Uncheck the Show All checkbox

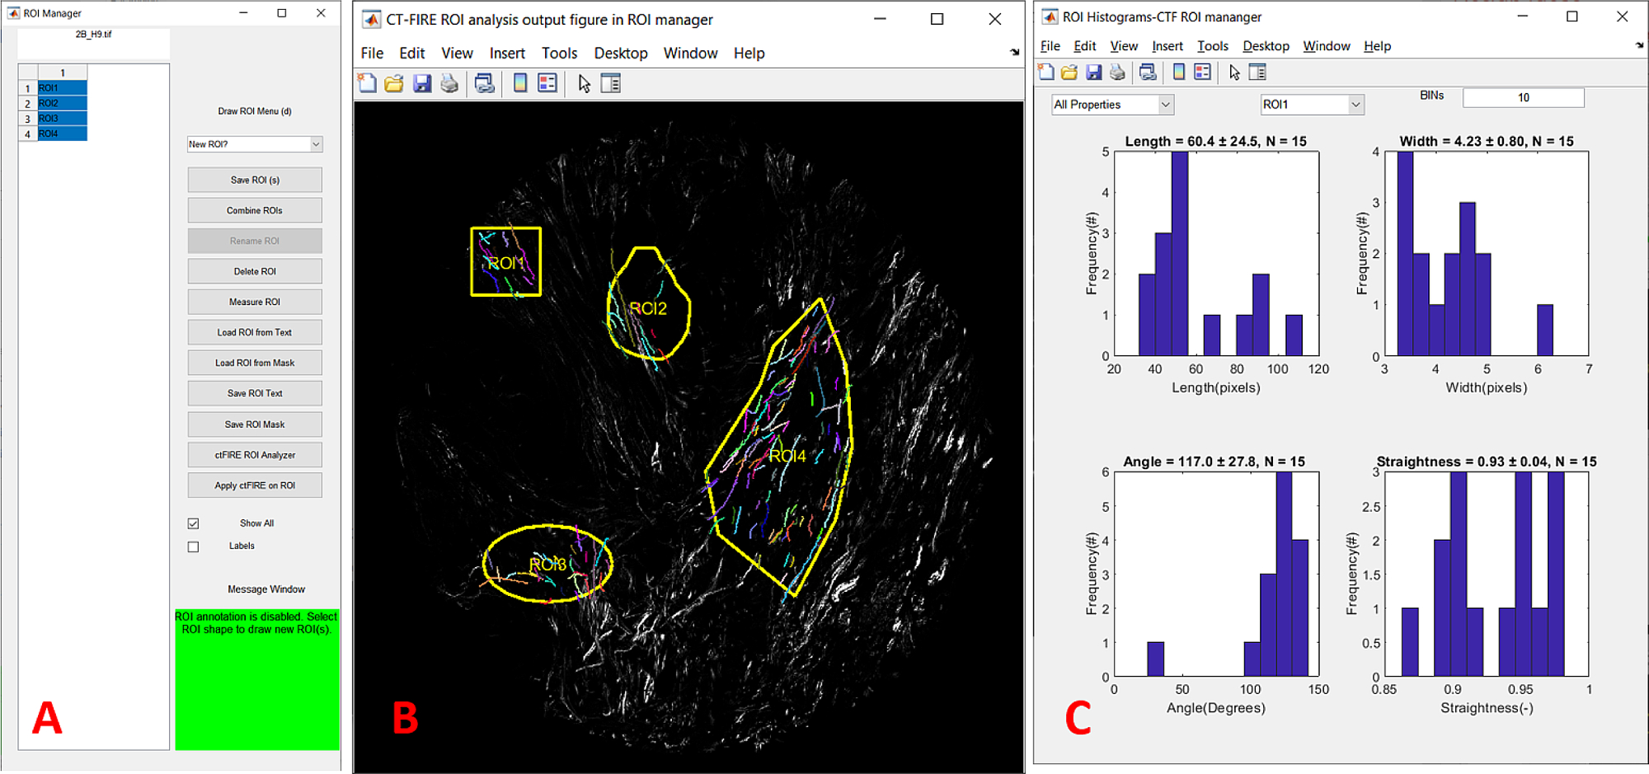[x=193, y=523]
